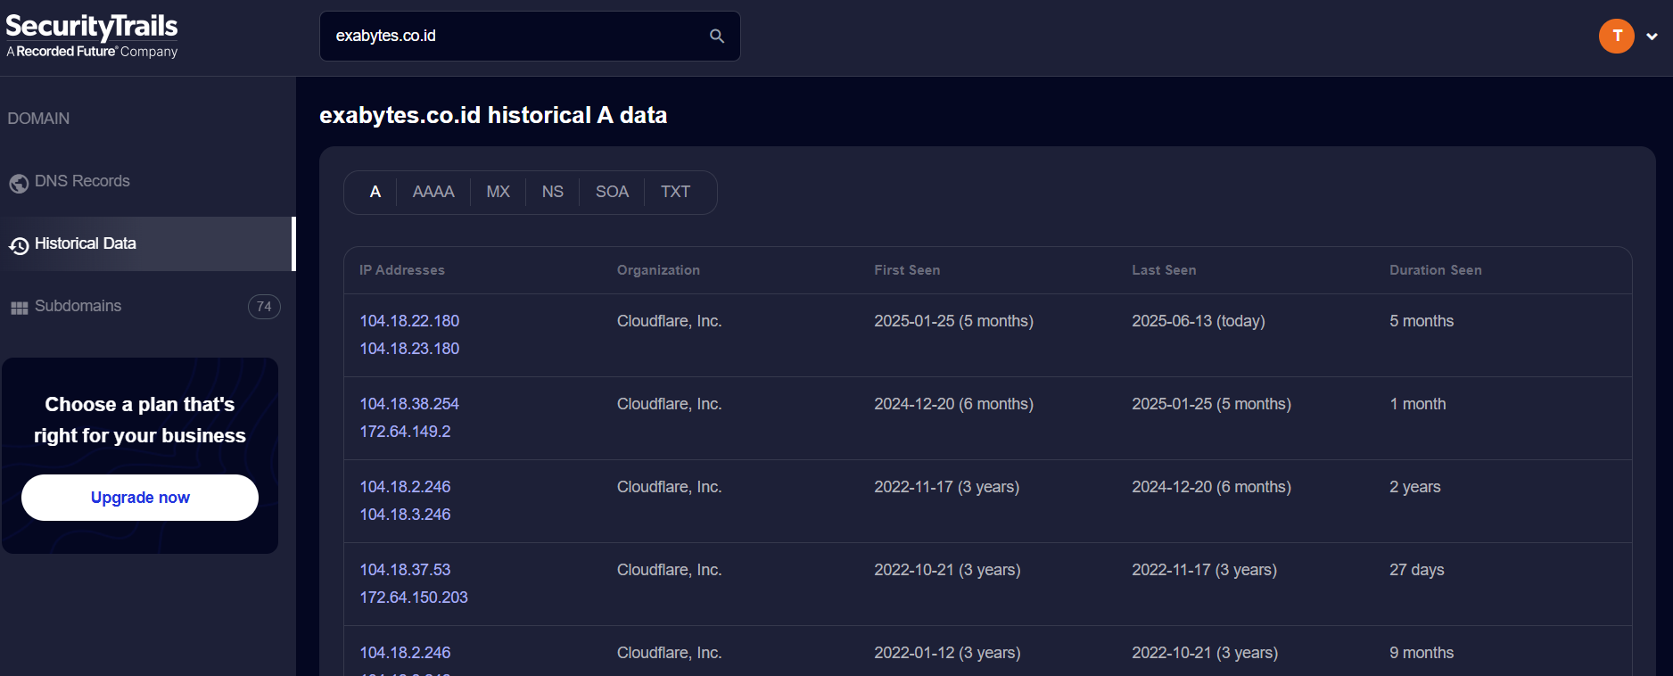
Task: Click First Seen 2024-12-20 (6 months)
Action: [953, 404]
